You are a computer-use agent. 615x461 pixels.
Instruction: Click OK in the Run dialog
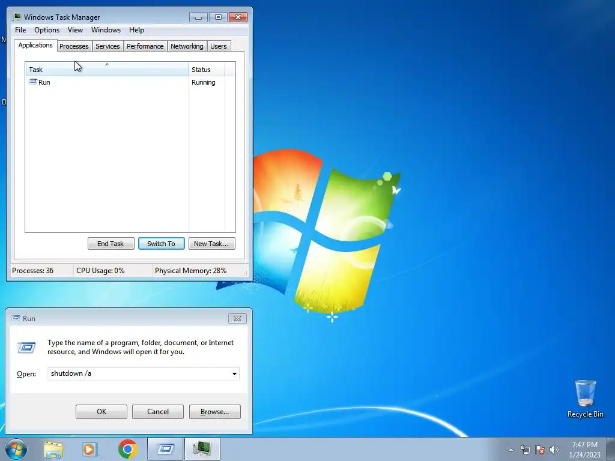101,412
